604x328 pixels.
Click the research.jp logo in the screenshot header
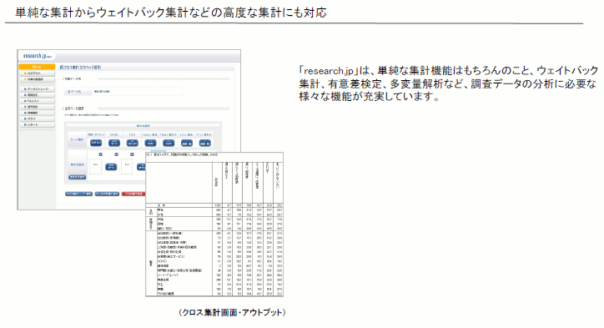click(38, 56)
